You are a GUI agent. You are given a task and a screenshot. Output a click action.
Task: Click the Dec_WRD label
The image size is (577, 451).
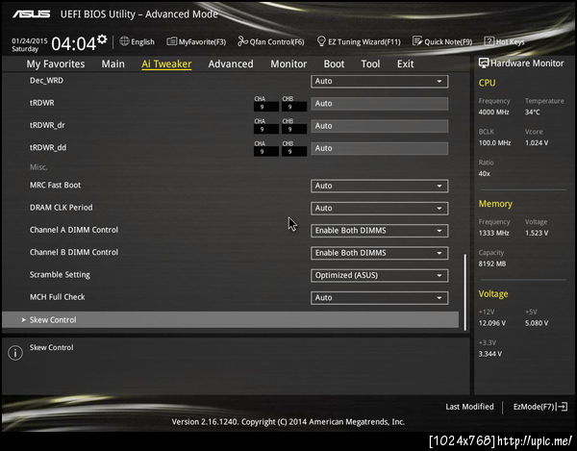pos(46,81)
